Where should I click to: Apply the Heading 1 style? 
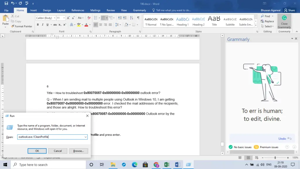pyautogui.click(x=183, y=21)
